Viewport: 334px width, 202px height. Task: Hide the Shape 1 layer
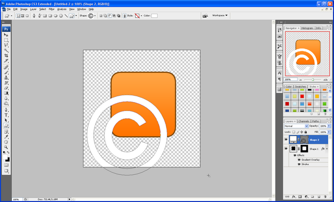click(x=286, y=149)
